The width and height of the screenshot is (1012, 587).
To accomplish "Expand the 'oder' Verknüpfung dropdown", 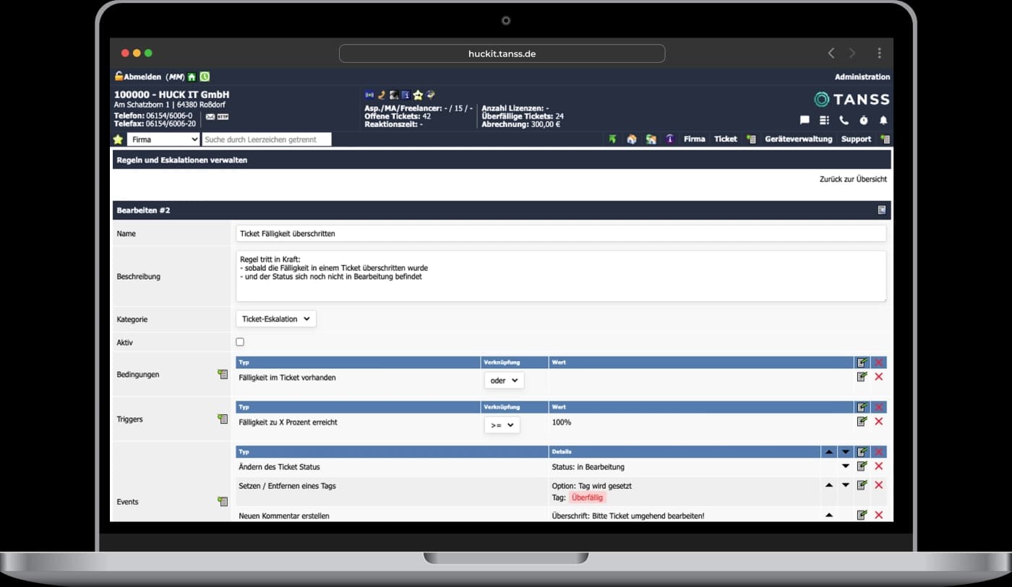I will click(504, 381).
